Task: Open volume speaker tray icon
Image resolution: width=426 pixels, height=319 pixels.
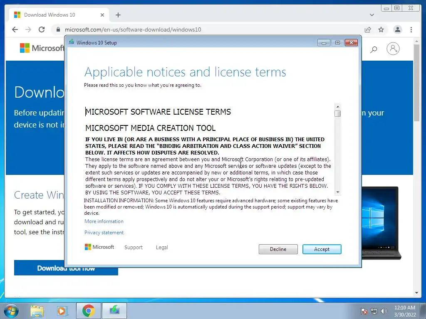Action: tap(384, 311)
